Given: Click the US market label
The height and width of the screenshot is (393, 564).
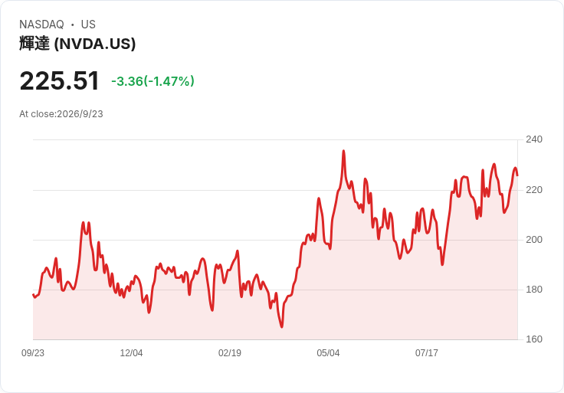Looking at the screenshot, I should point(88,25).
